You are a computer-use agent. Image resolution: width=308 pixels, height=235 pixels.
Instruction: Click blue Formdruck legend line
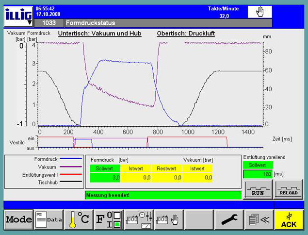pos(71,158)
